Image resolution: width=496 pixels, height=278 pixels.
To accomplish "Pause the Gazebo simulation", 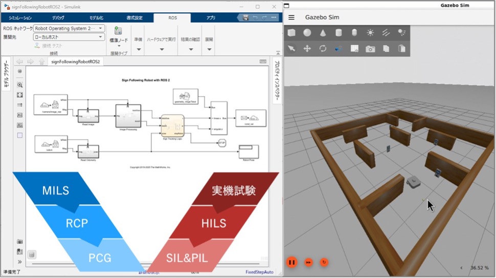I will 291,262.
